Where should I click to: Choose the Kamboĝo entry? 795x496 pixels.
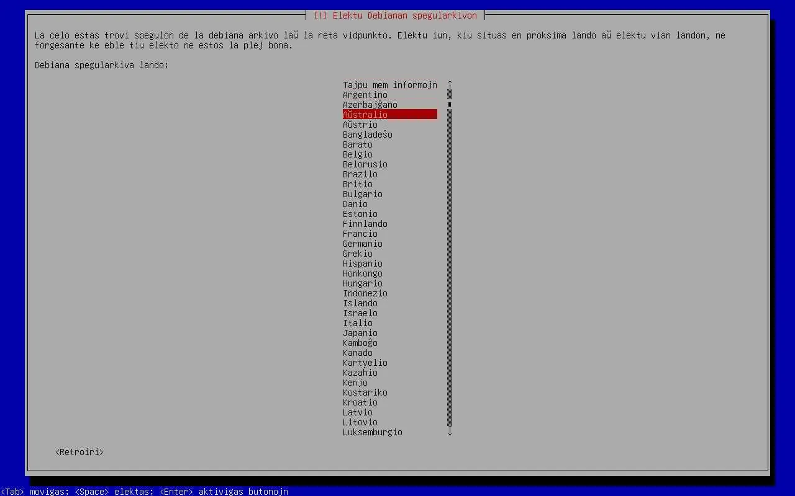pyautogui.click(x=360, y=343)
